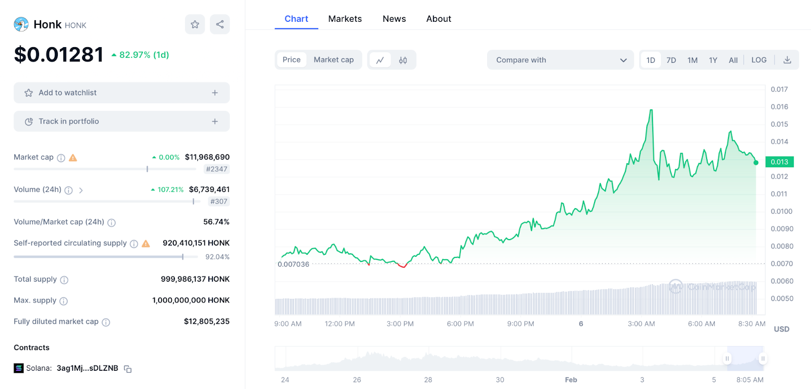
Task: Click the plus icon on Track in portfolio
Action: click(215, 122)
